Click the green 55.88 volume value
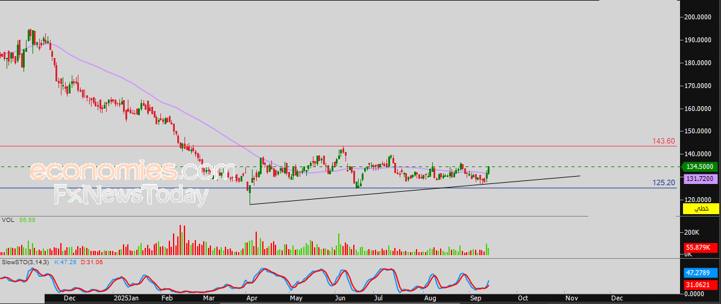Viewport: 721px width, 304px height. pos(27,220)
